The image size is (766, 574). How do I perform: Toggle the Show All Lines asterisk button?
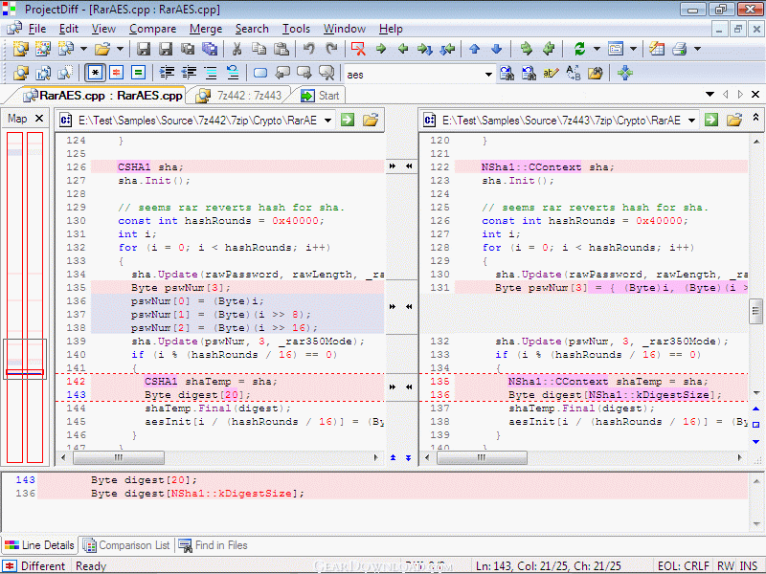[x=95, y=74]
